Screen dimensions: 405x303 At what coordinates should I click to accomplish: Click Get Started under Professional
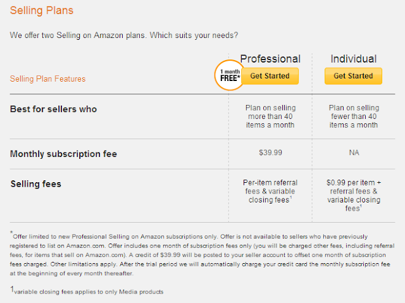pos(270,76)
